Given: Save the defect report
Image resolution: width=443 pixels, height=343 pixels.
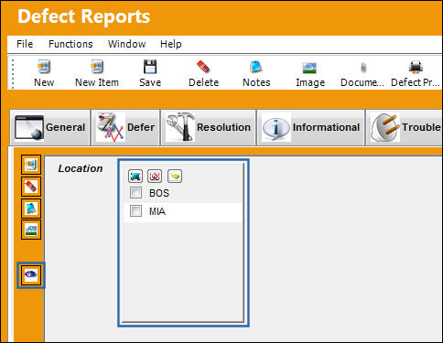Looking at the screenshot, I should click(x=150, y=67).
